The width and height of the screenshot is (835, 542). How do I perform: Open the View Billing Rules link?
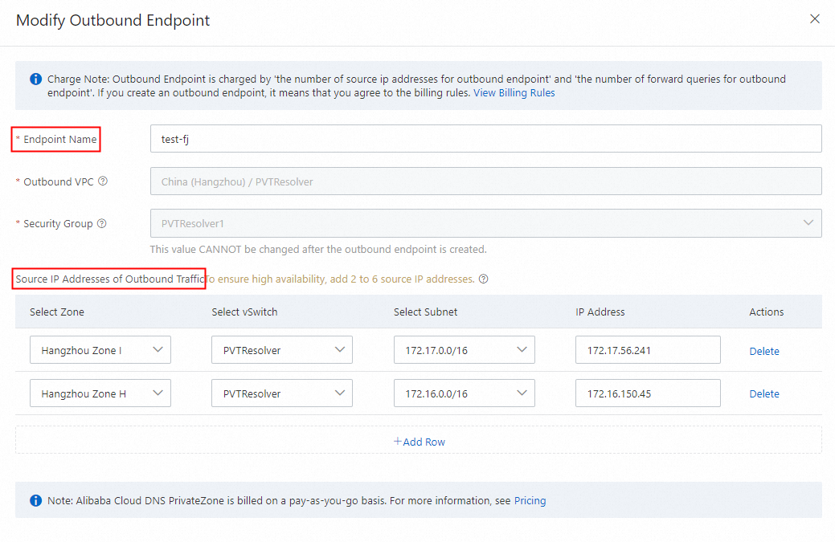(514, 92)
